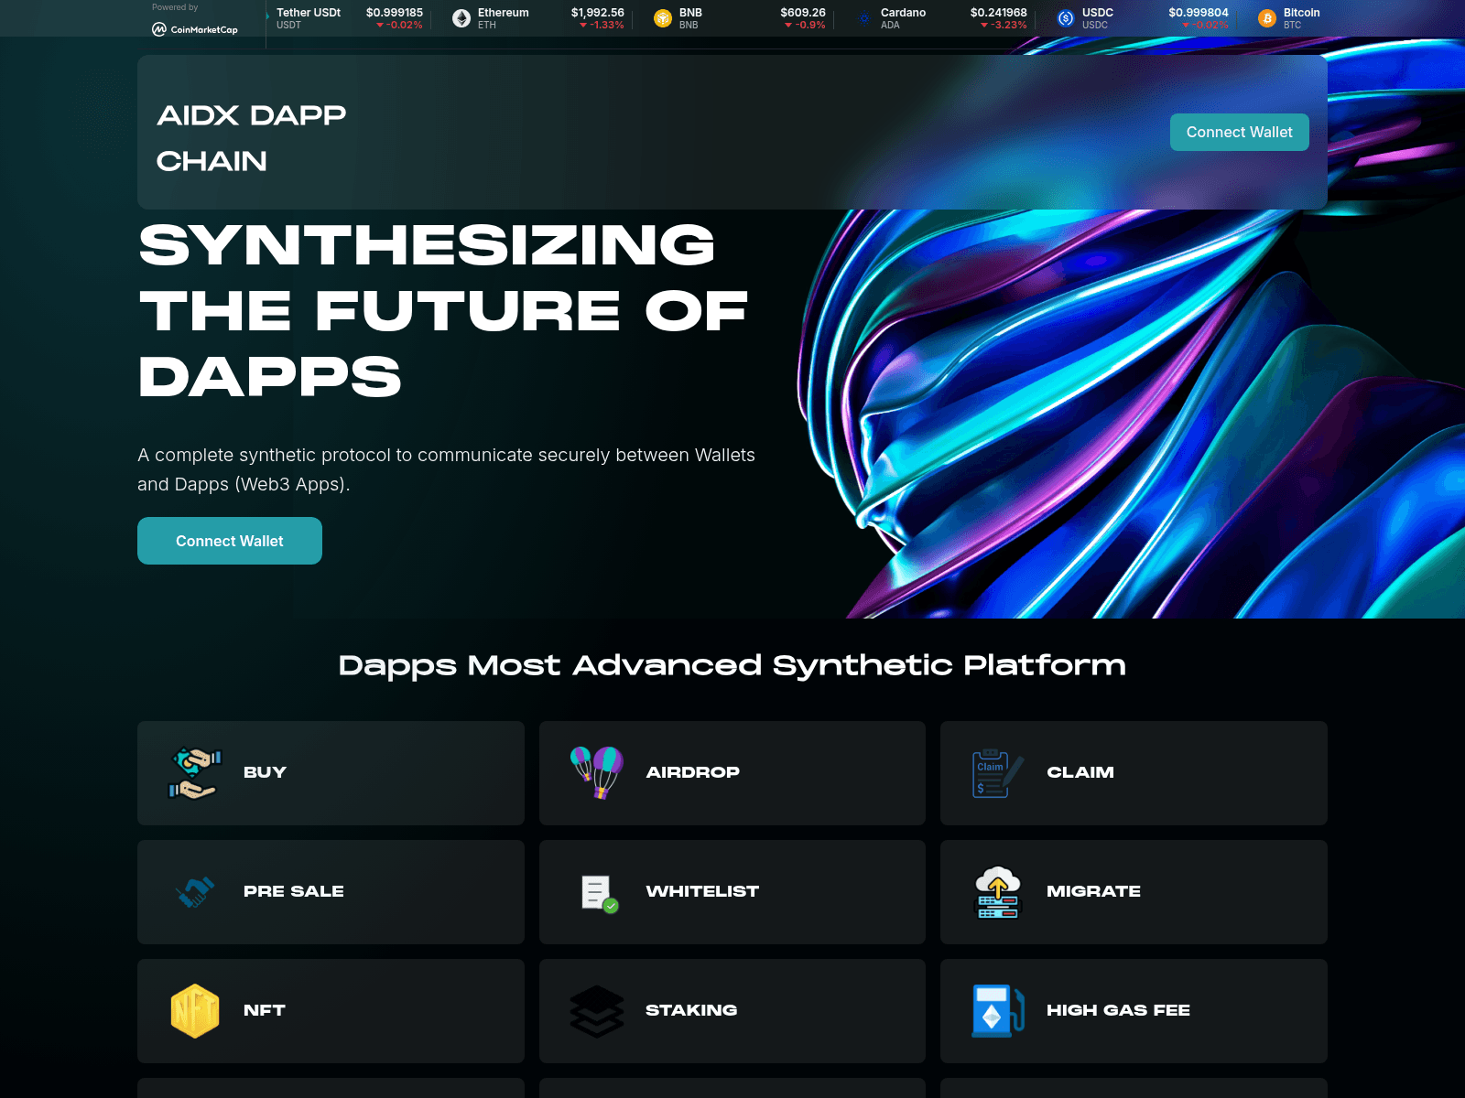Open the HIGH GAS FEE card
The width and height of the screenshot is (1465, 1098).
[1134, 1011]
